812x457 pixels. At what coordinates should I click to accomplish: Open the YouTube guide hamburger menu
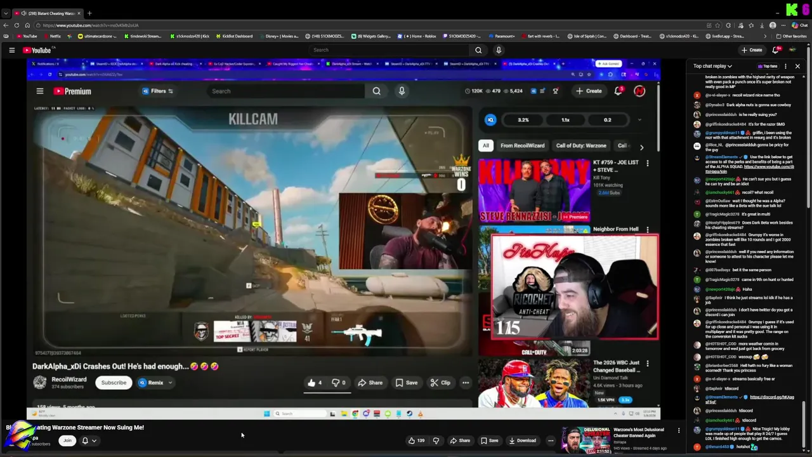pos(11,50)
